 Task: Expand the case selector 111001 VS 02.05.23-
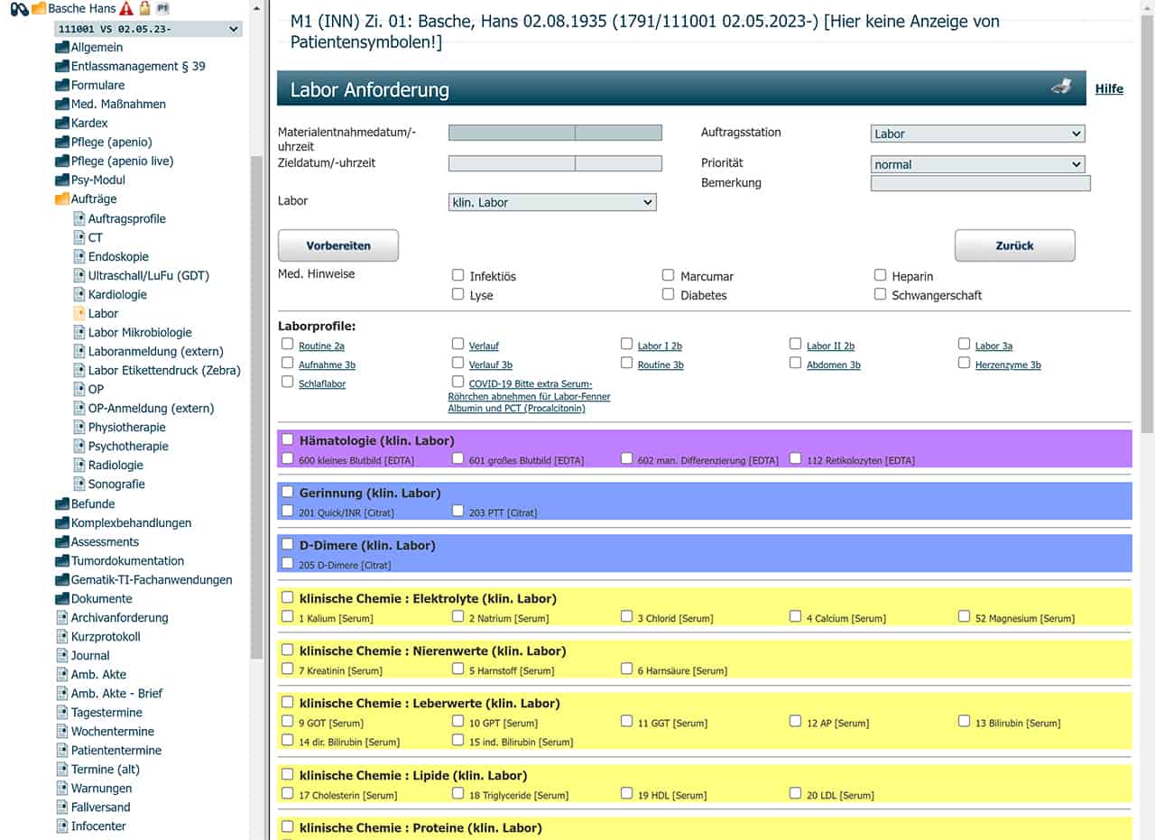click(x=148, y=29)
